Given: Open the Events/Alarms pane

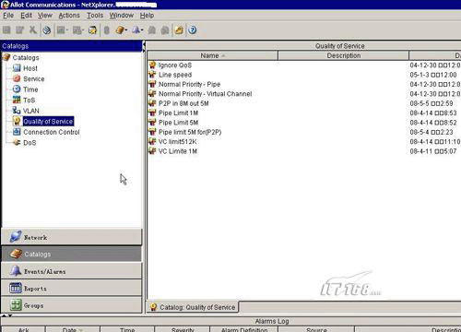Looking at the screenshot, I should [x=72, y=271].
